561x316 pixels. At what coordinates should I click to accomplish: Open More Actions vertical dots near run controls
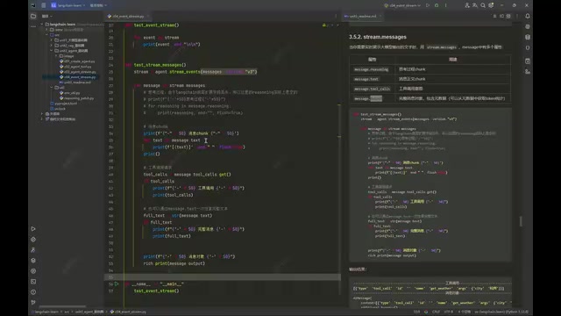445,5
